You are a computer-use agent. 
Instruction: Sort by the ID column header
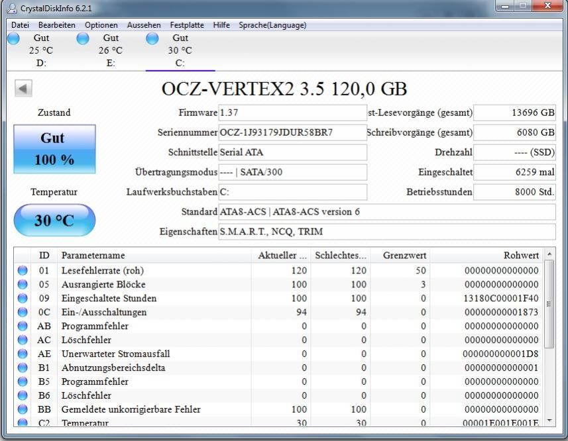click(44, 255)
